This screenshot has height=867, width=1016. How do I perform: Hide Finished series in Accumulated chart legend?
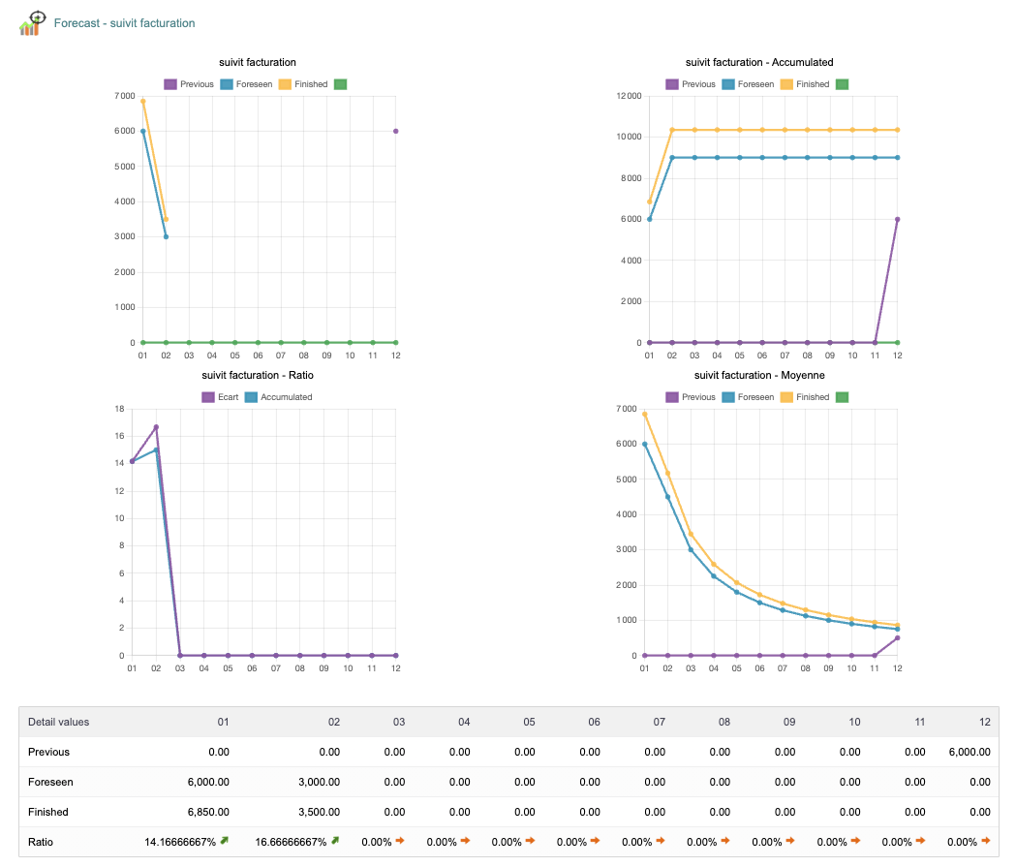804,84
